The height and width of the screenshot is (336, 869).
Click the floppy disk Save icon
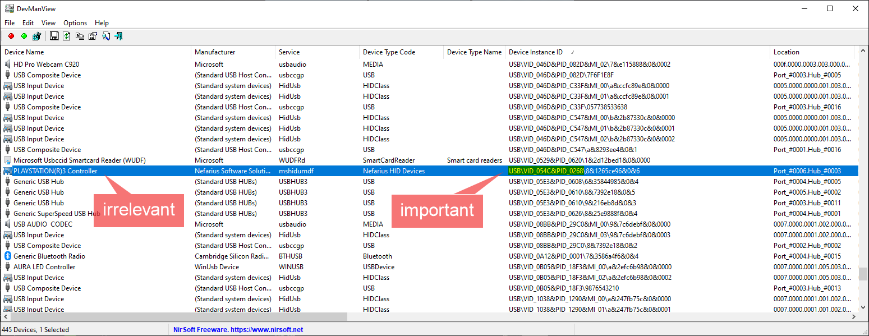pos(54,36)
